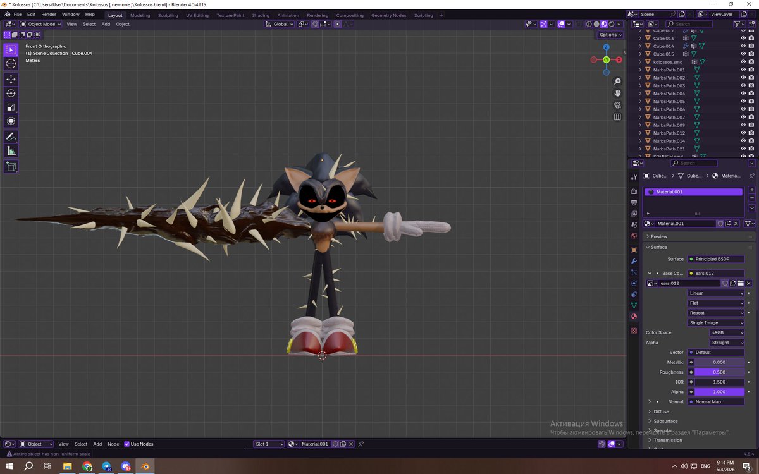The height and width of the screenshot is (474, 759).
Task: Switch to the Geometry Nodes workspace tab
Action: pos(389,15)
